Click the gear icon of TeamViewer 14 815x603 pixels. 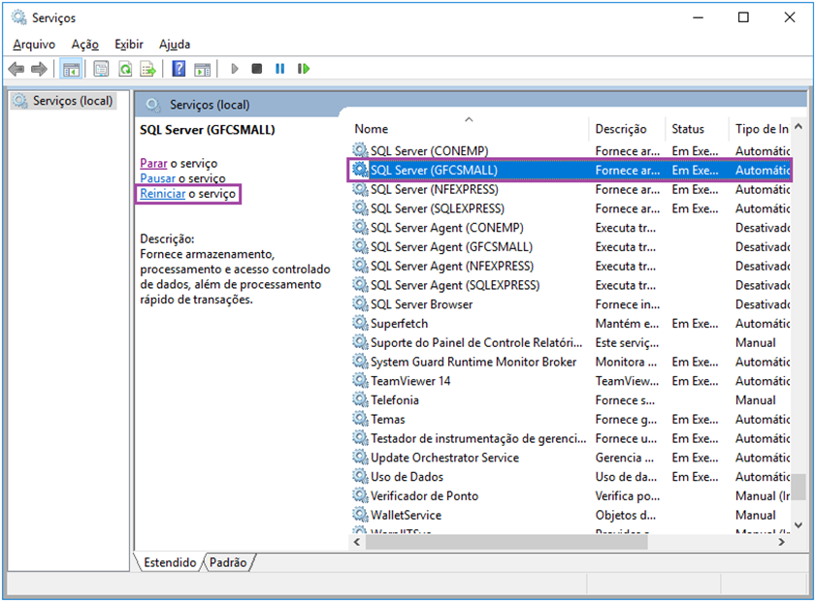(x=360, y=381)
